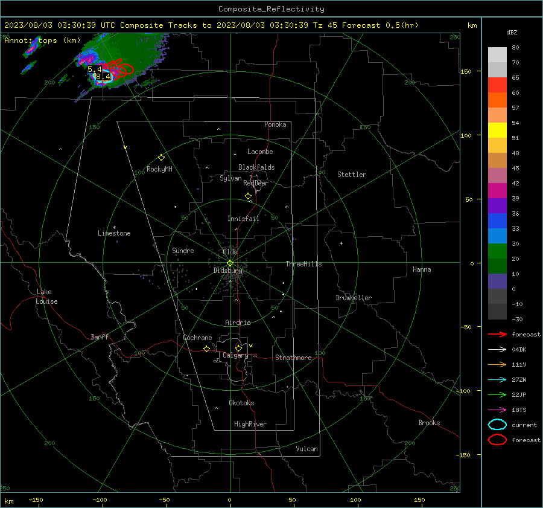Screen dimensions: 543x508
Task: Click the ThreeHills city label
Action: point(303,264)
